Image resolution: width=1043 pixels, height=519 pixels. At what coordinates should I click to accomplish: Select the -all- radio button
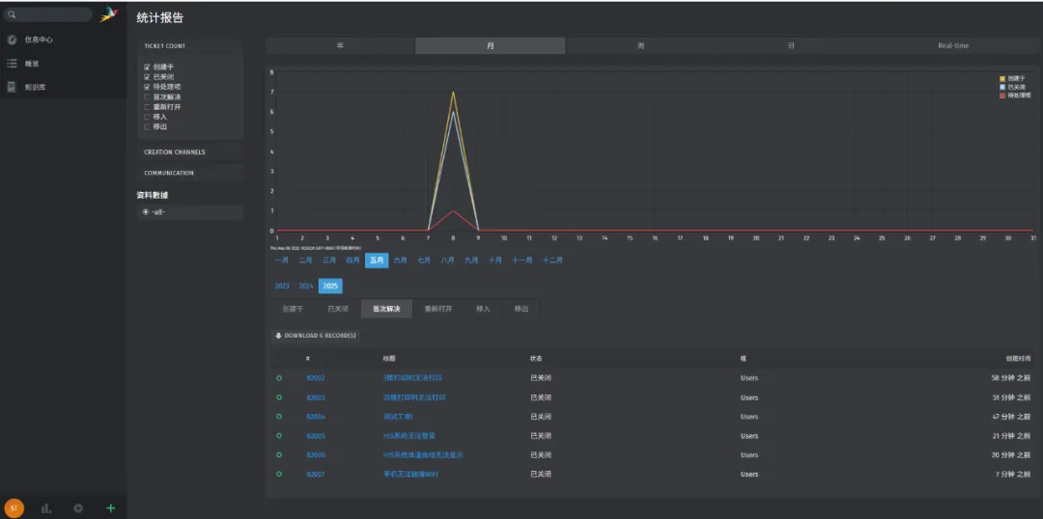tap(146, 212)
